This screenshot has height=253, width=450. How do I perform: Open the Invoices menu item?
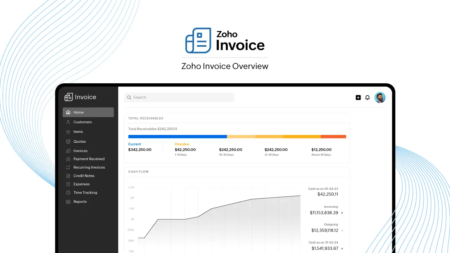point(80,151)
